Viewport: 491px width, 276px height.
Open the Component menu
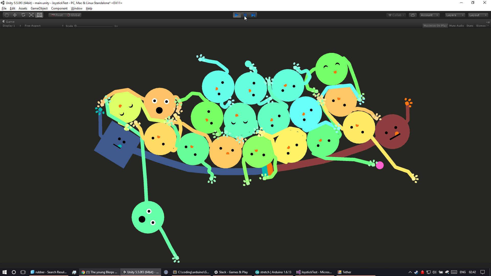(59, 8)
